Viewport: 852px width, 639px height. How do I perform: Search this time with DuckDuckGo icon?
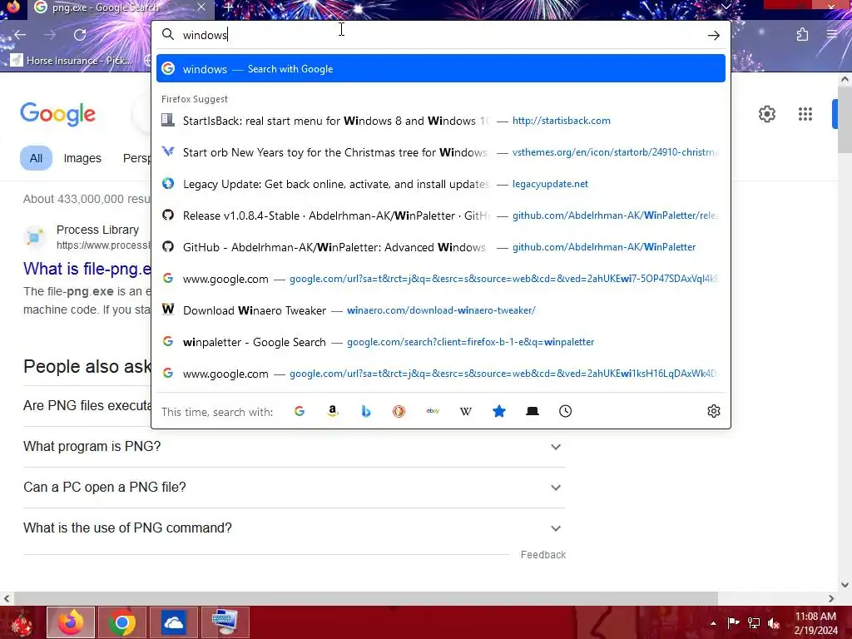[x=399, y=411]
